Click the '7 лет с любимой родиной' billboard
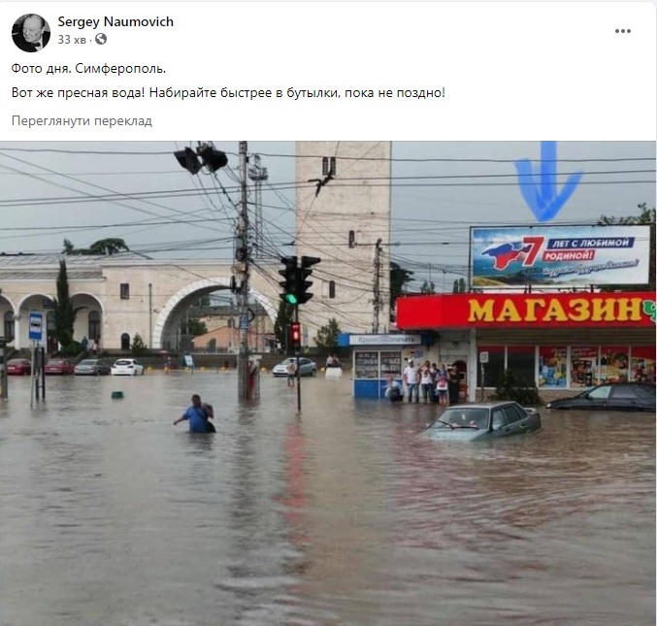657x626 pixels. [x=560, y=256]
